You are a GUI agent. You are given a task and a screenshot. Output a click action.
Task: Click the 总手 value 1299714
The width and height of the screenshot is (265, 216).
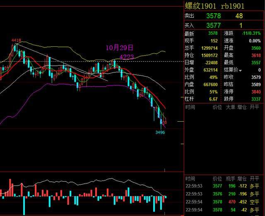[210, 48]
